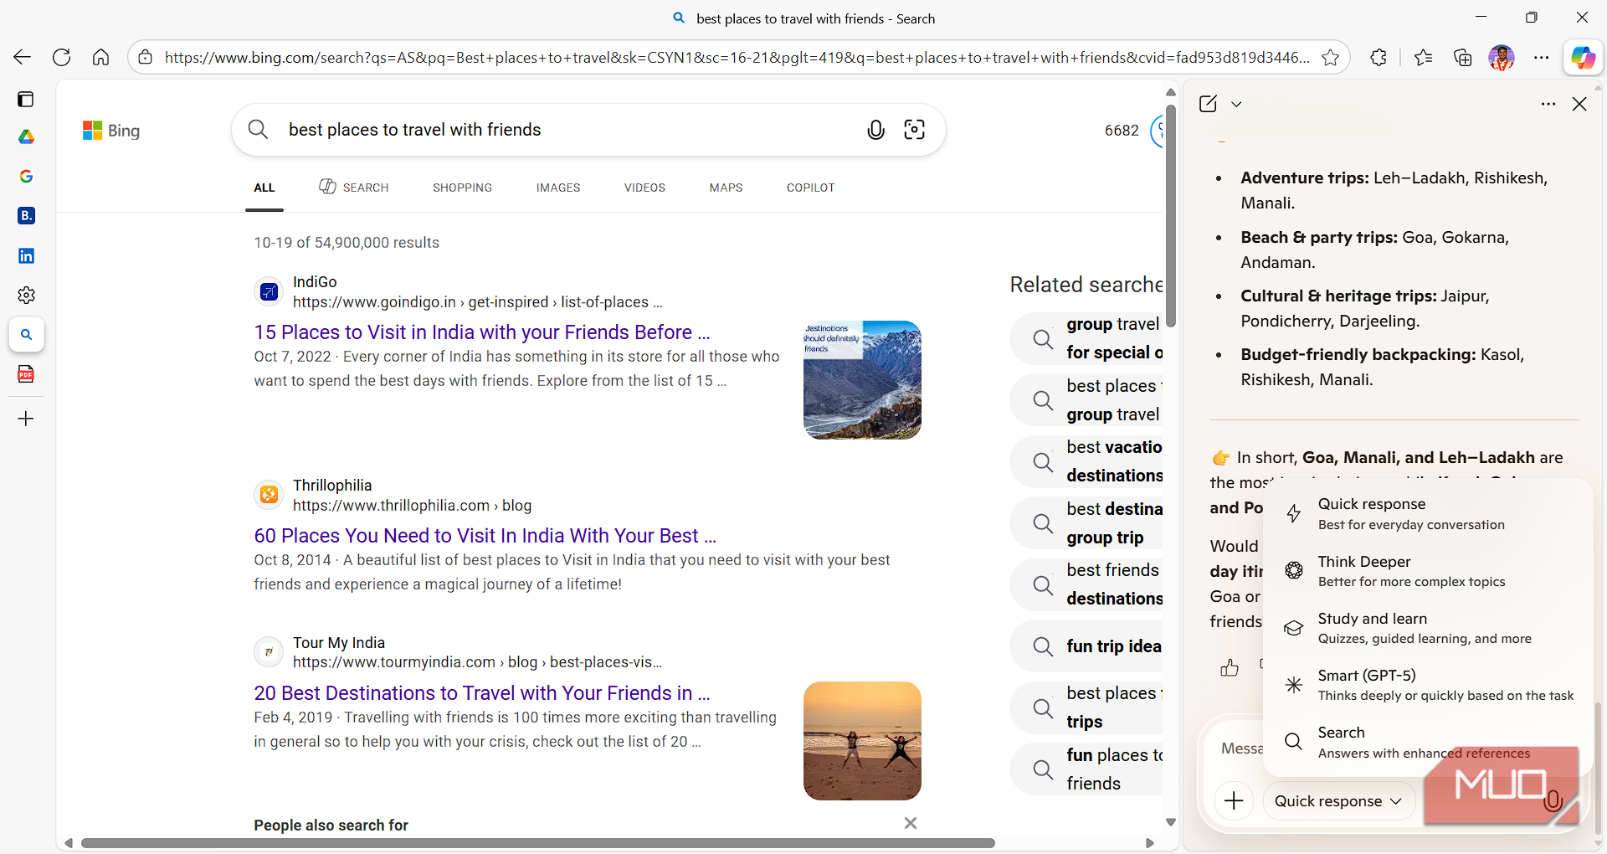This screenshot has width=1607, height=854.
Task: Add a new site to sidebar
Action: coord(26,419)
